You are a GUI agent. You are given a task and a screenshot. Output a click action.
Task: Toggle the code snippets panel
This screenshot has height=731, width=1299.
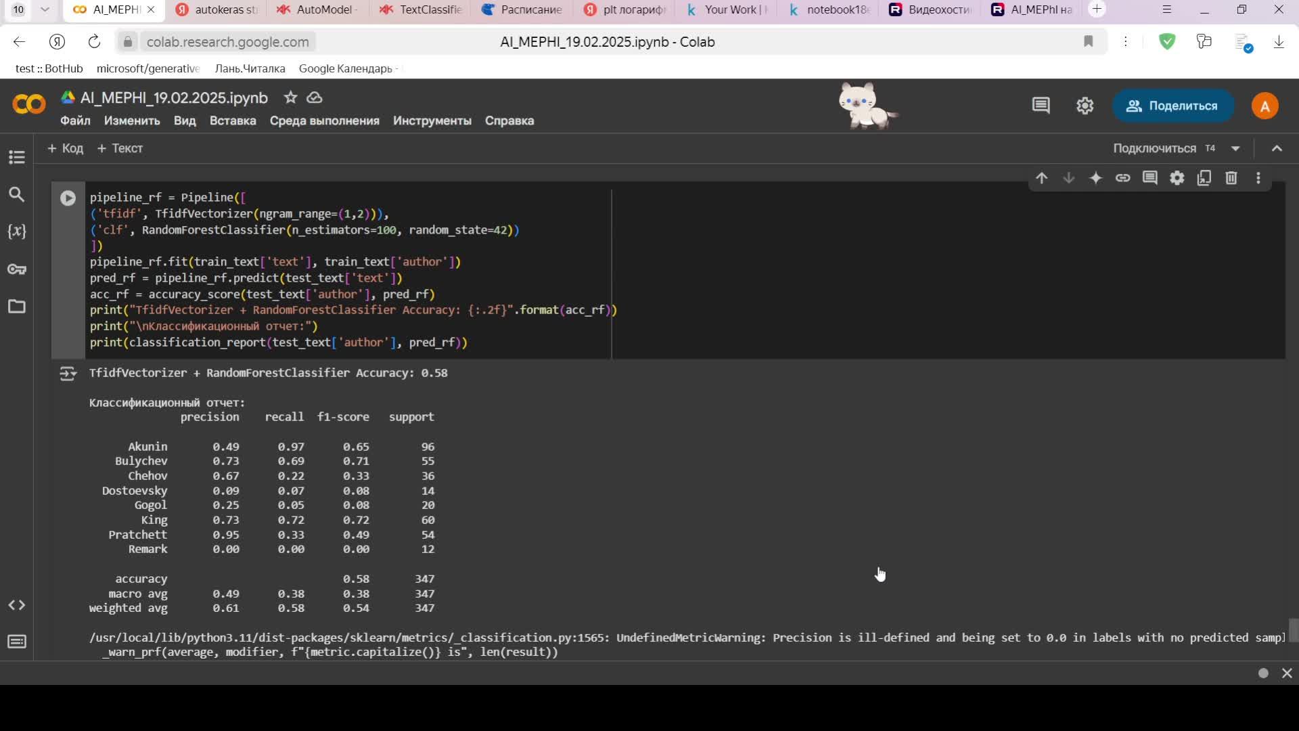(17, 605)
